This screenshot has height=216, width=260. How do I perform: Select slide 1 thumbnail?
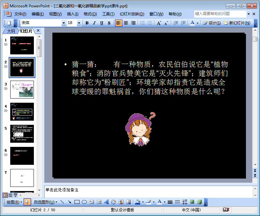point(22,45)
